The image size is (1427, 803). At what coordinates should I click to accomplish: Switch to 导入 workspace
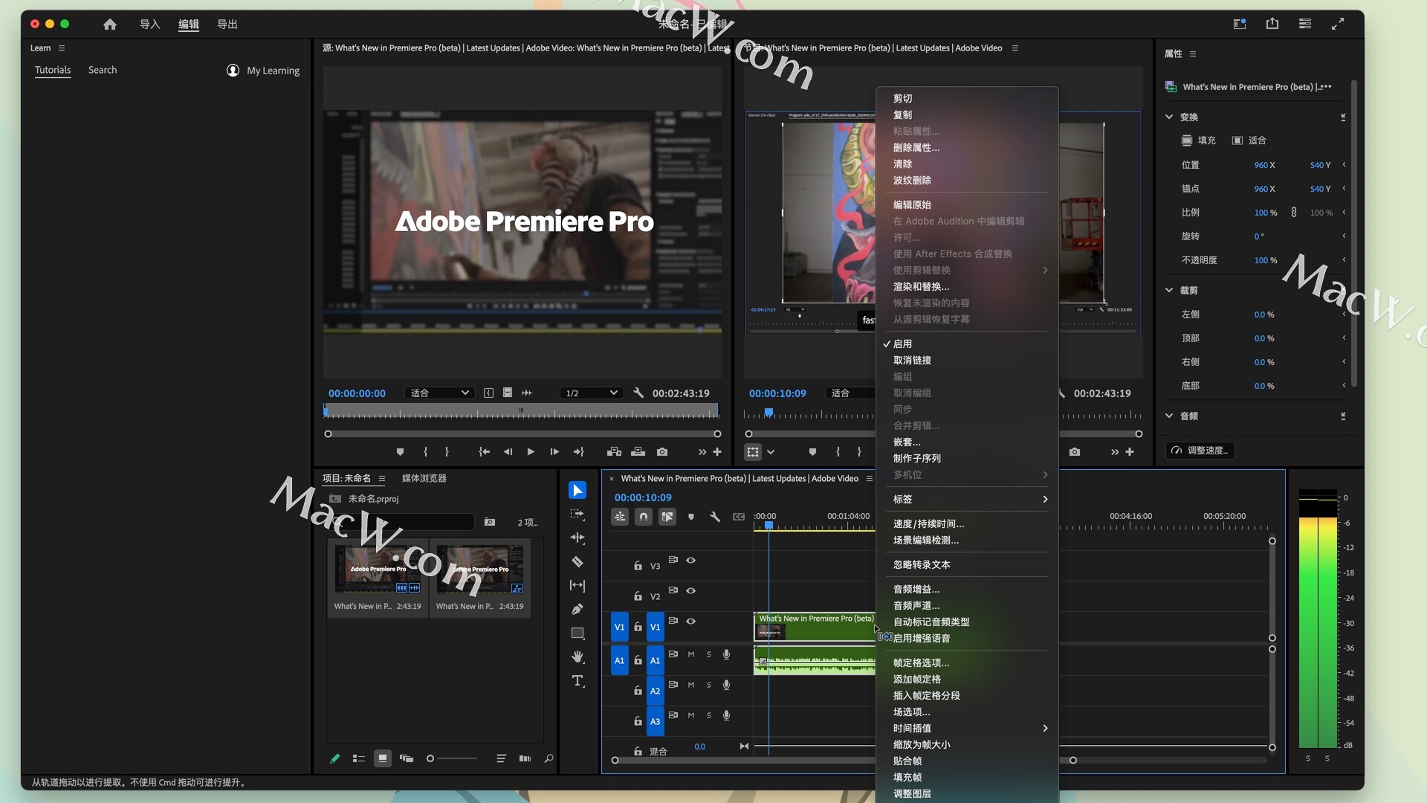coord(150,24)
